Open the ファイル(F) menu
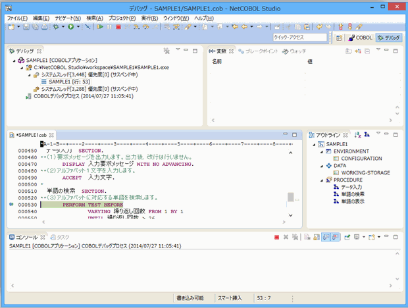This screenshot has height=308, width=408. (17, 18)
